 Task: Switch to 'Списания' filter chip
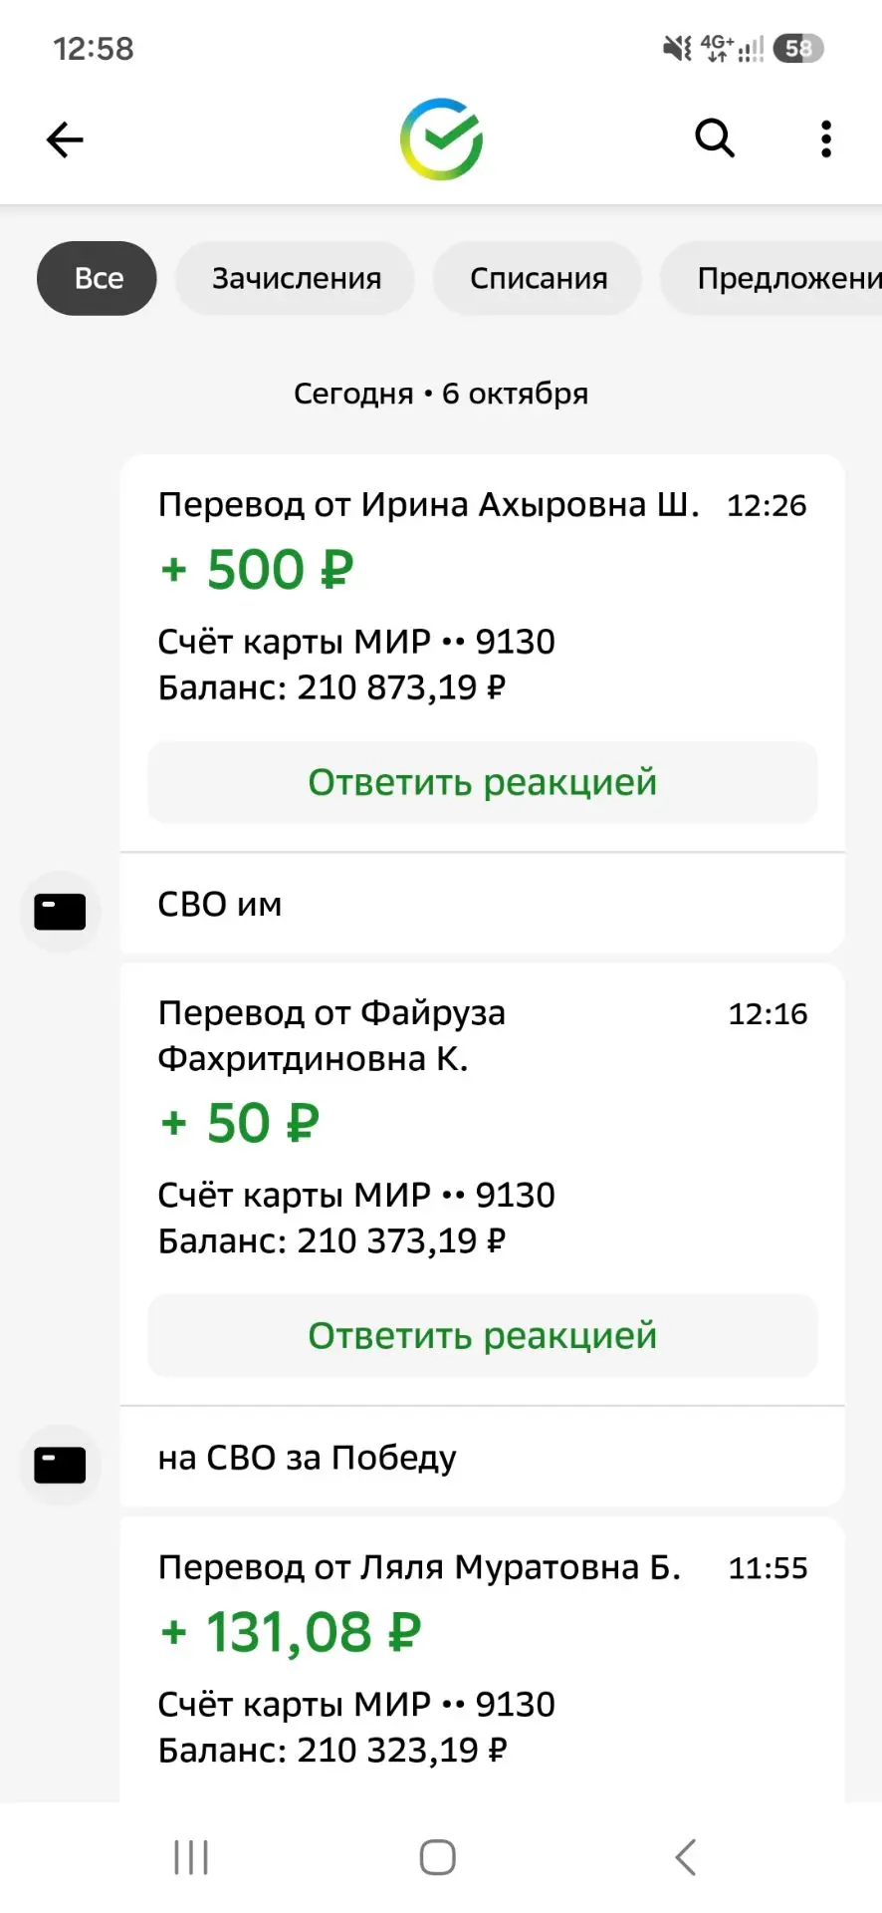point(539,278)
